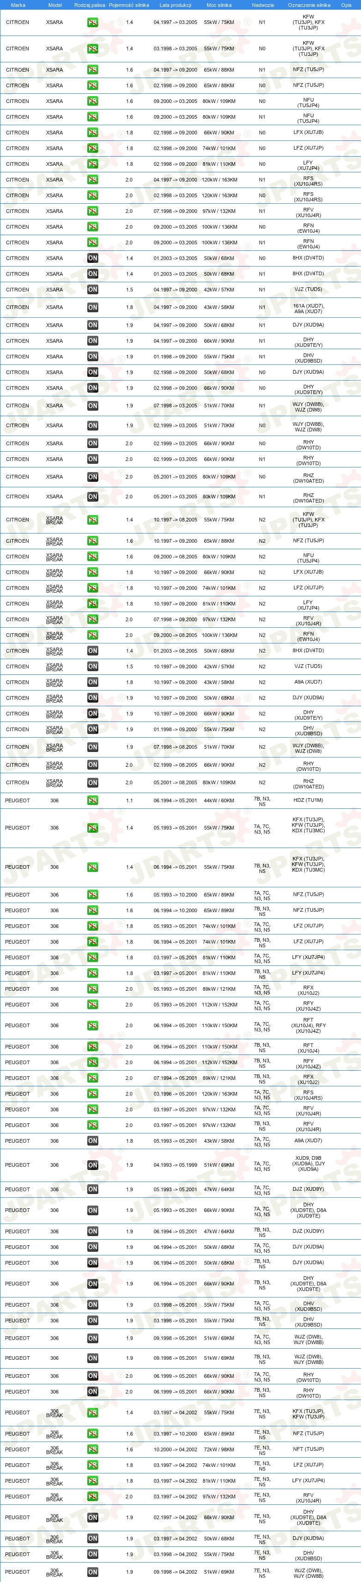Click the Opis column header
This screenshot has width=361, height=1582.
(346, 5)
